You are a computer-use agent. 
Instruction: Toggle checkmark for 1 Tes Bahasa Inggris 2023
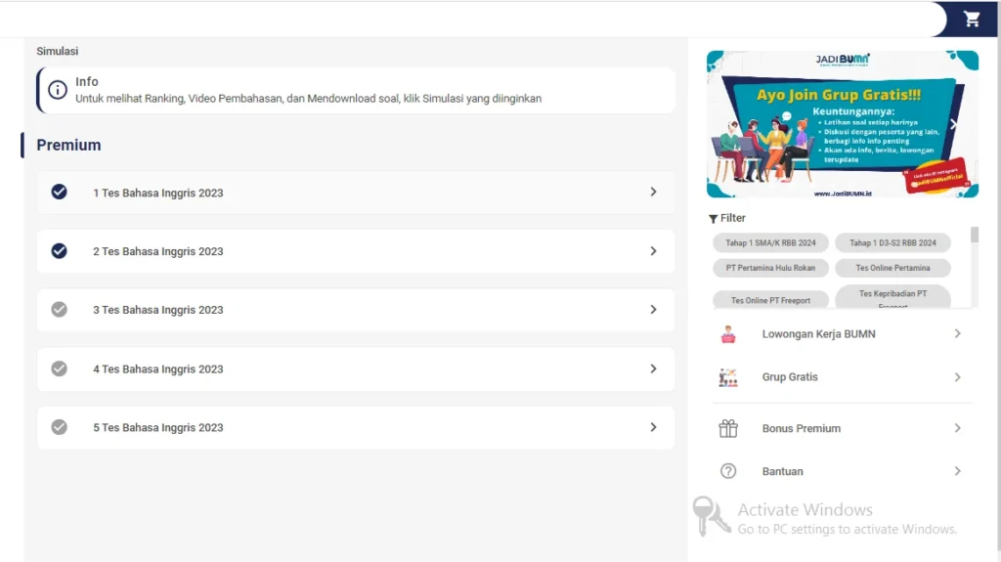(x=60, y=192)
